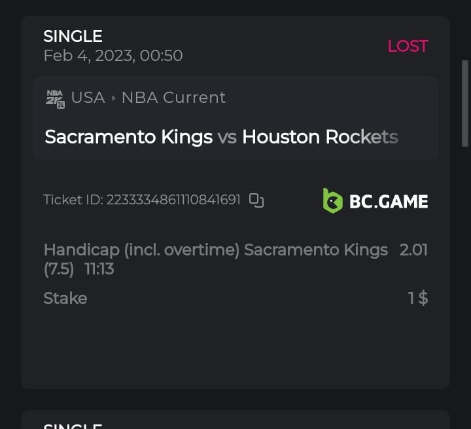This screenshot has width=471, height=429.
Task: Click the SINGLE bet type heading
Action: point(73,36)
